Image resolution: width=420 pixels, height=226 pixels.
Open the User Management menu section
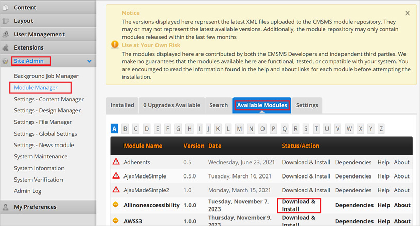point(39,34)
